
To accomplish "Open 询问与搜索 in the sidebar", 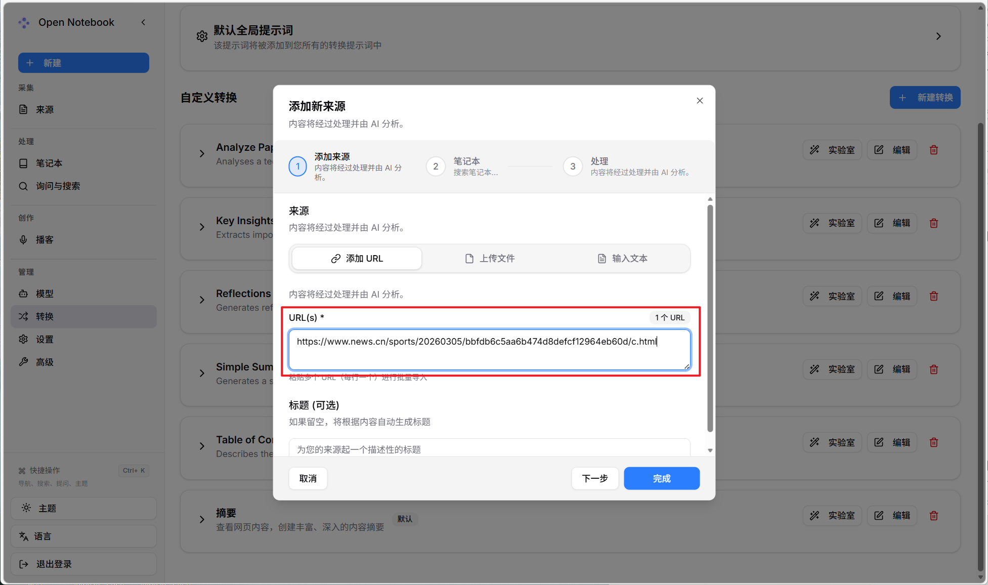I will pyautogui.click(x=58, y=186).
